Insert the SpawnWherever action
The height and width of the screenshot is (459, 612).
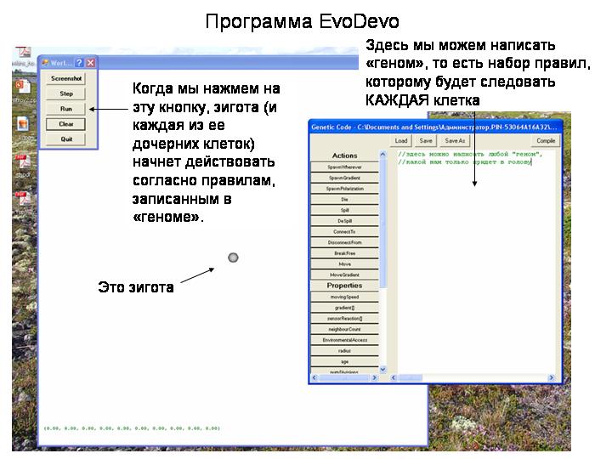tap(344, 167)
